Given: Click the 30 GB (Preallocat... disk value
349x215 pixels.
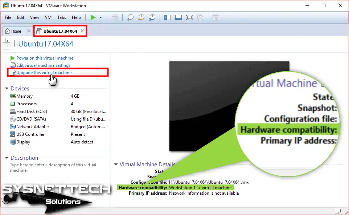Looking at the screenshot, I should tap(89, 111).
